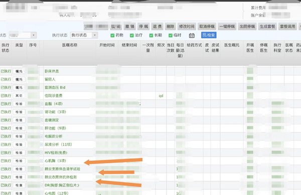Open document icon beside 肺炎衣原体抗体检测
The image size is (301, 195).
click(42, 177)
